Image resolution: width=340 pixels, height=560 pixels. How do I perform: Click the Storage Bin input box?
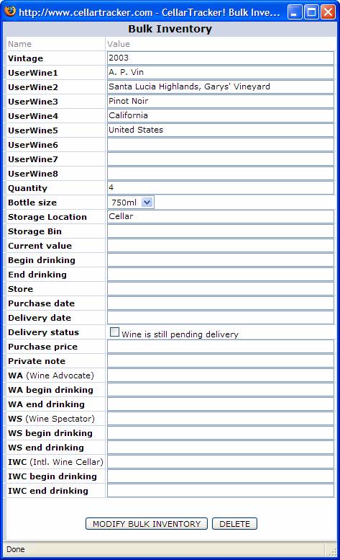point(221,231)
